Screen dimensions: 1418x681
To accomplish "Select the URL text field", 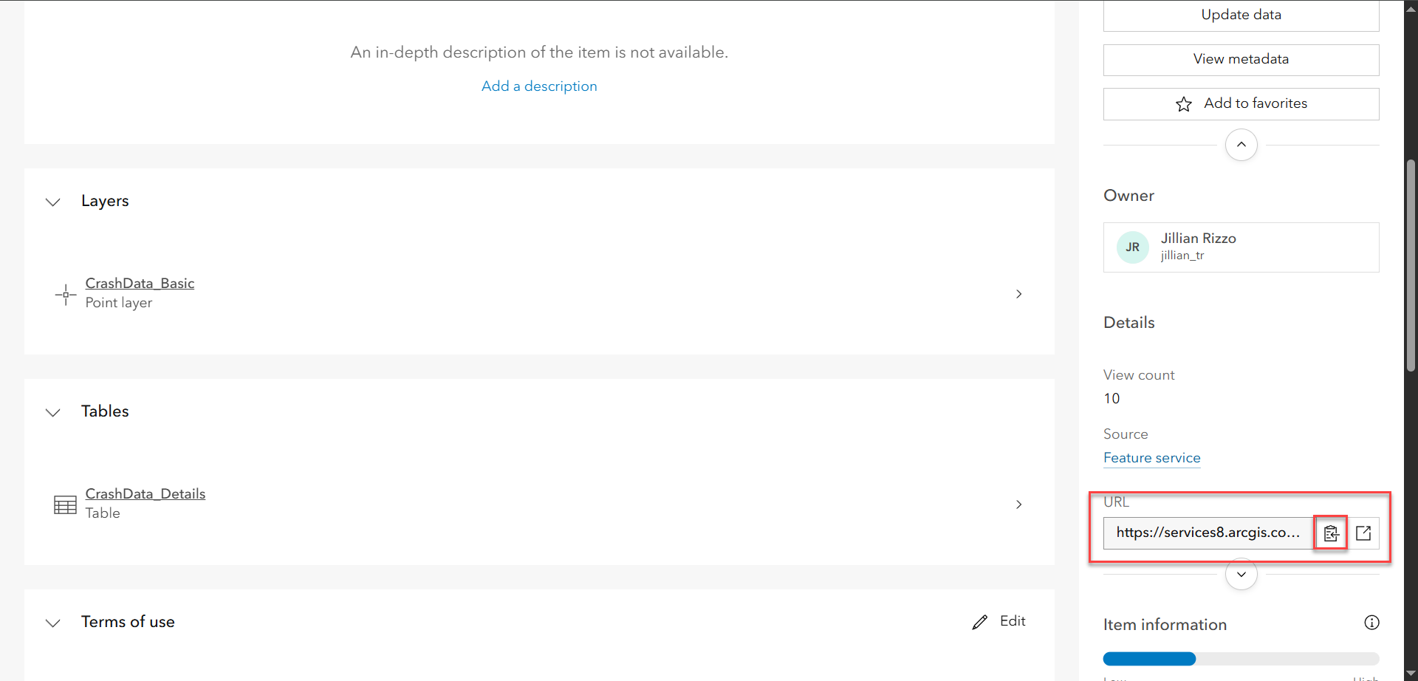I will tap(1208, 533).
